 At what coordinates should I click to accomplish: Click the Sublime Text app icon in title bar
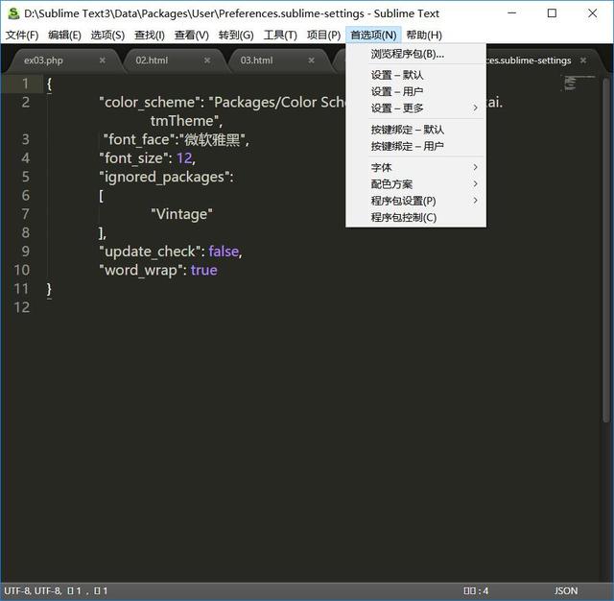click(13, 13)
